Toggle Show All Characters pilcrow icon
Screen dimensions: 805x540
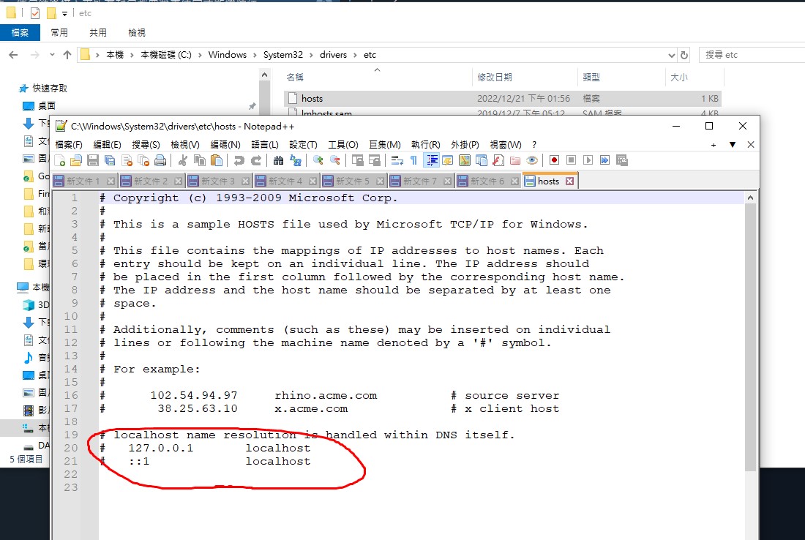(x=413, y=160)
